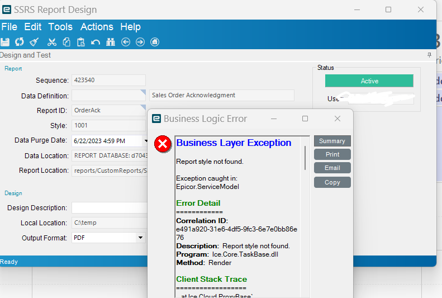Click the Refresh toolbar icon

[20, 42]
